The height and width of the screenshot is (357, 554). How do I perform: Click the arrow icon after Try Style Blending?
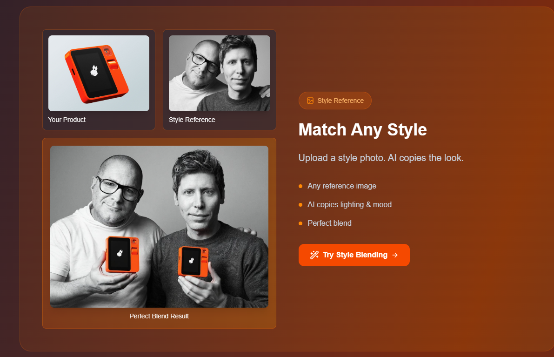click(395, 255)
